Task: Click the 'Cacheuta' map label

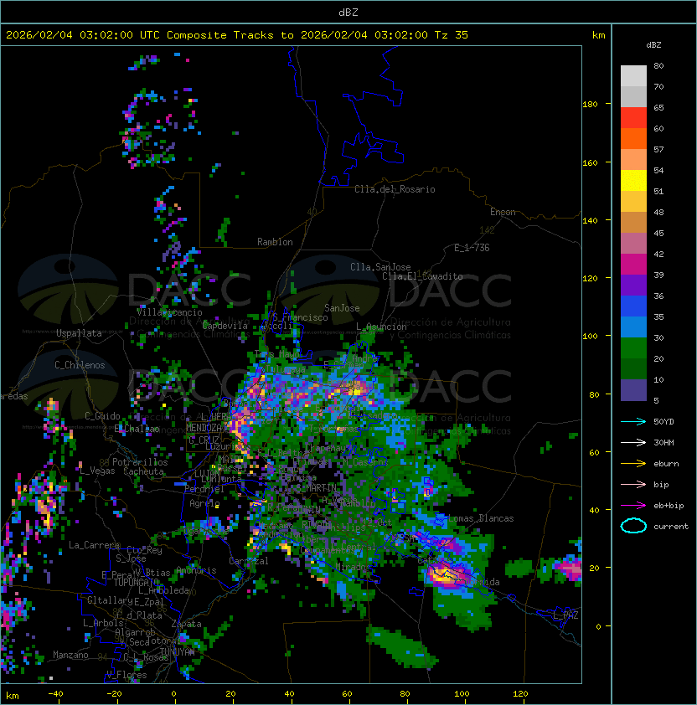Action: pos(143,471)
